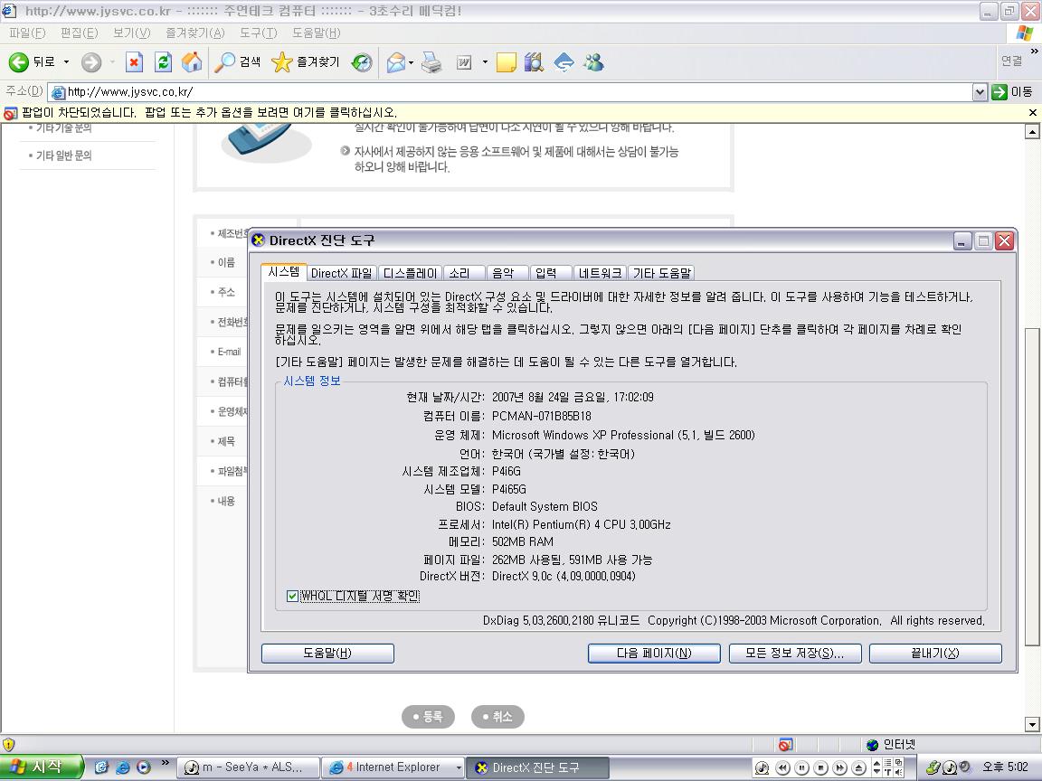Stop playback on taskbar media player
This screenshot has height=781, width=1042.
click(x=821, y=767)
